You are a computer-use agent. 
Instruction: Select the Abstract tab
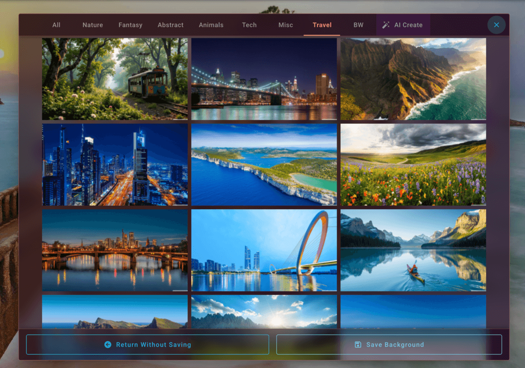click(x=170, y=25)
